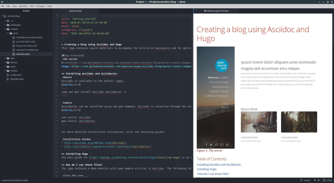Click the post folder icon
This screenshot has width=334, height=183.
(11, 33)
